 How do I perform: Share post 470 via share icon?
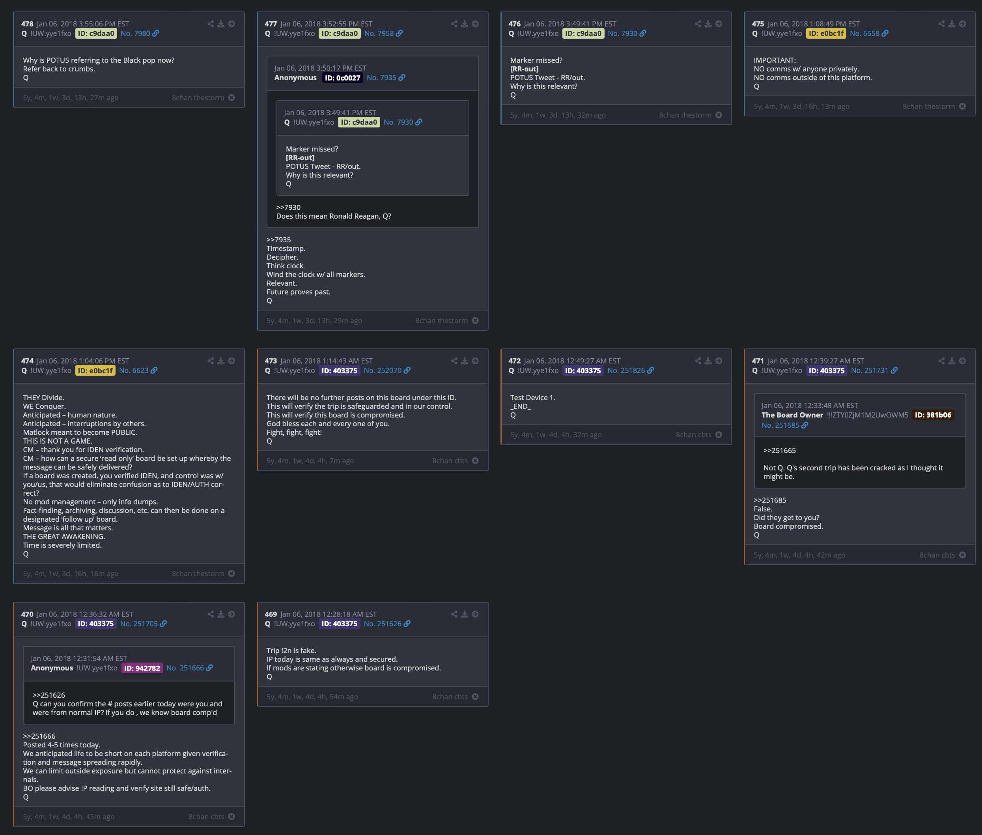coord(211,614)
